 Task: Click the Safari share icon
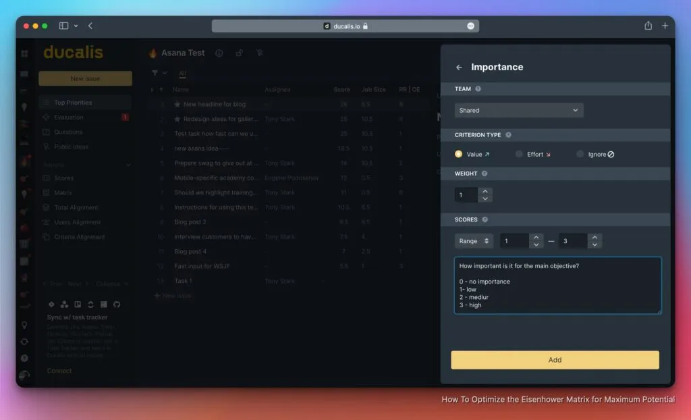point(648,26)
